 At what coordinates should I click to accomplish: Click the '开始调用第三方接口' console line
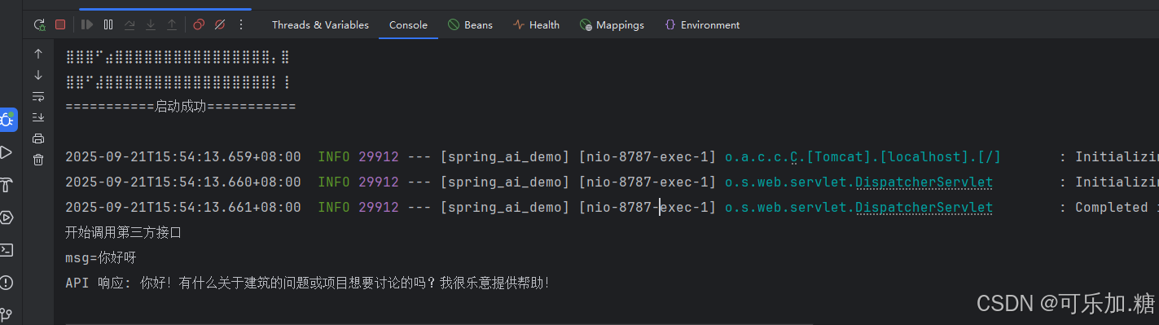(123, 233)
